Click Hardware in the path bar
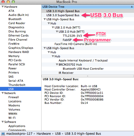 pyautogui.click(x=44, y=134)
